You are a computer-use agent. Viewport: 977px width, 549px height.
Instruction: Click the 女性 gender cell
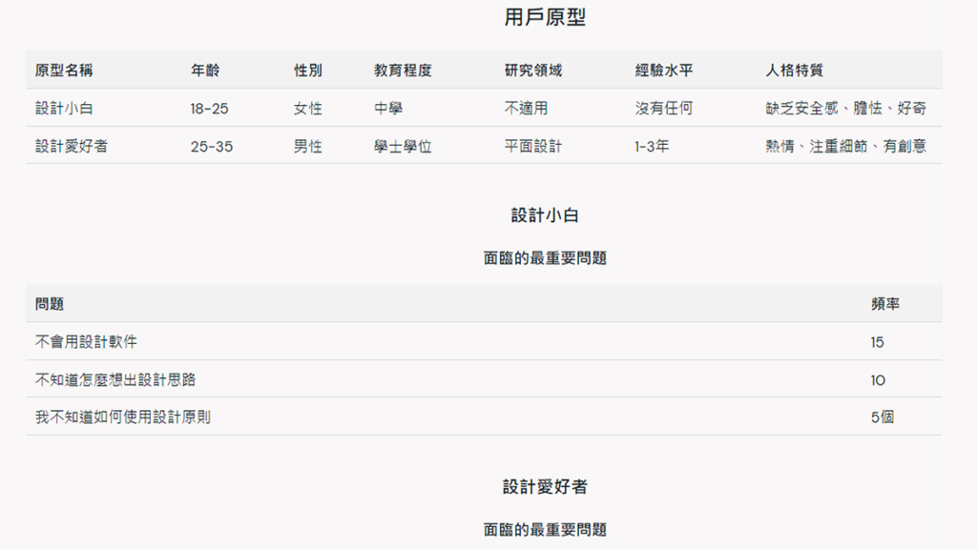coord(308,109)
